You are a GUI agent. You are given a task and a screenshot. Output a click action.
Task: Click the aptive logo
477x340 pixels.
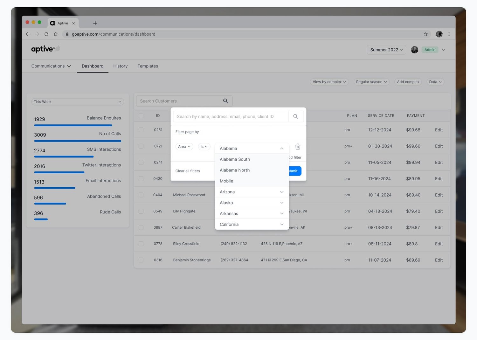45,49
